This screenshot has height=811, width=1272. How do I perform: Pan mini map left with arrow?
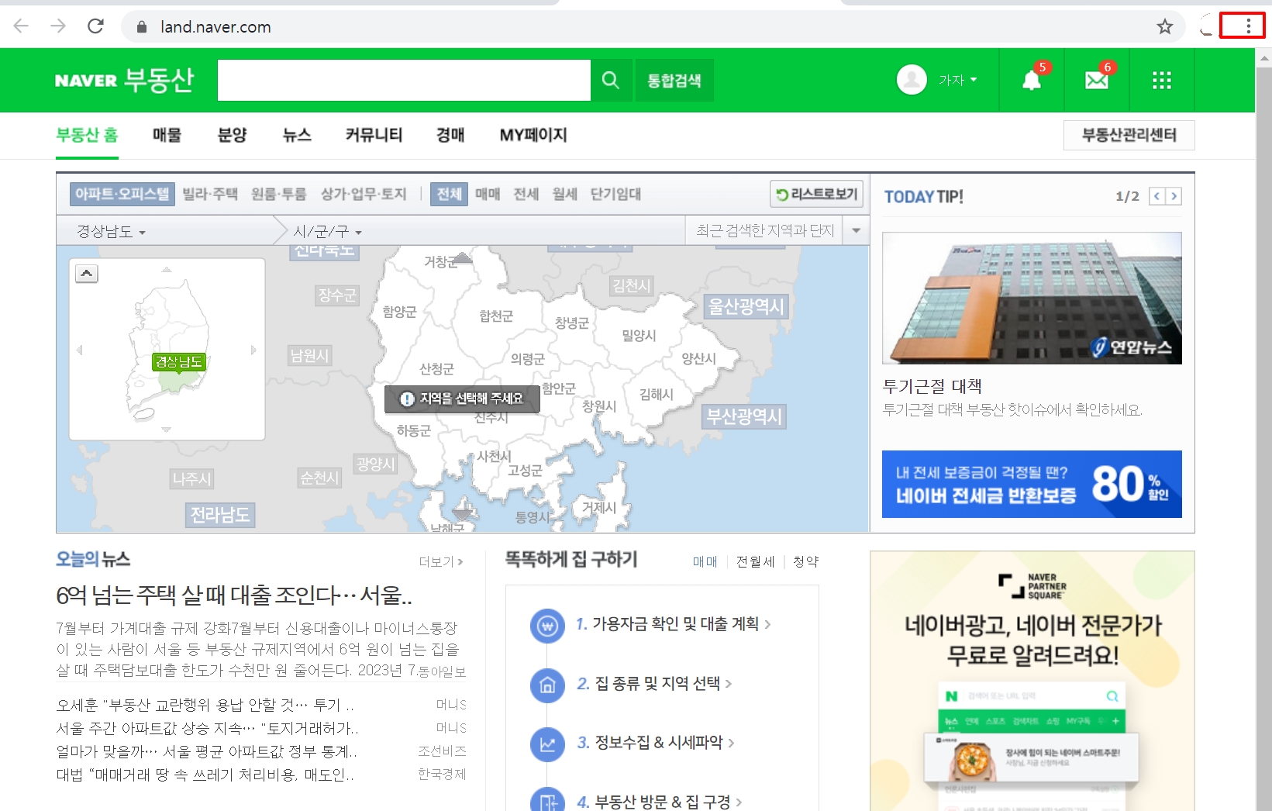click(79, 350)
